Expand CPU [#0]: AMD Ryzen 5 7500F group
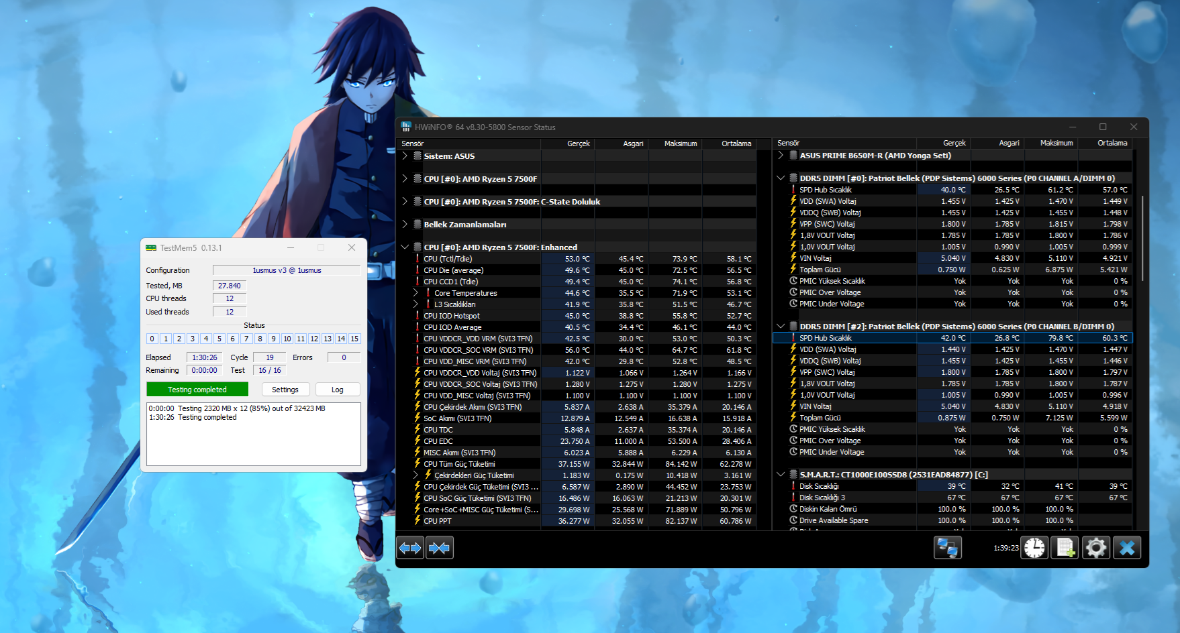1180x633 pixels. tap(405, 178)
